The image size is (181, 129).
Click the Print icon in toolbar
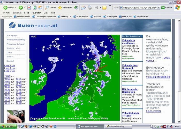point(90,7)
